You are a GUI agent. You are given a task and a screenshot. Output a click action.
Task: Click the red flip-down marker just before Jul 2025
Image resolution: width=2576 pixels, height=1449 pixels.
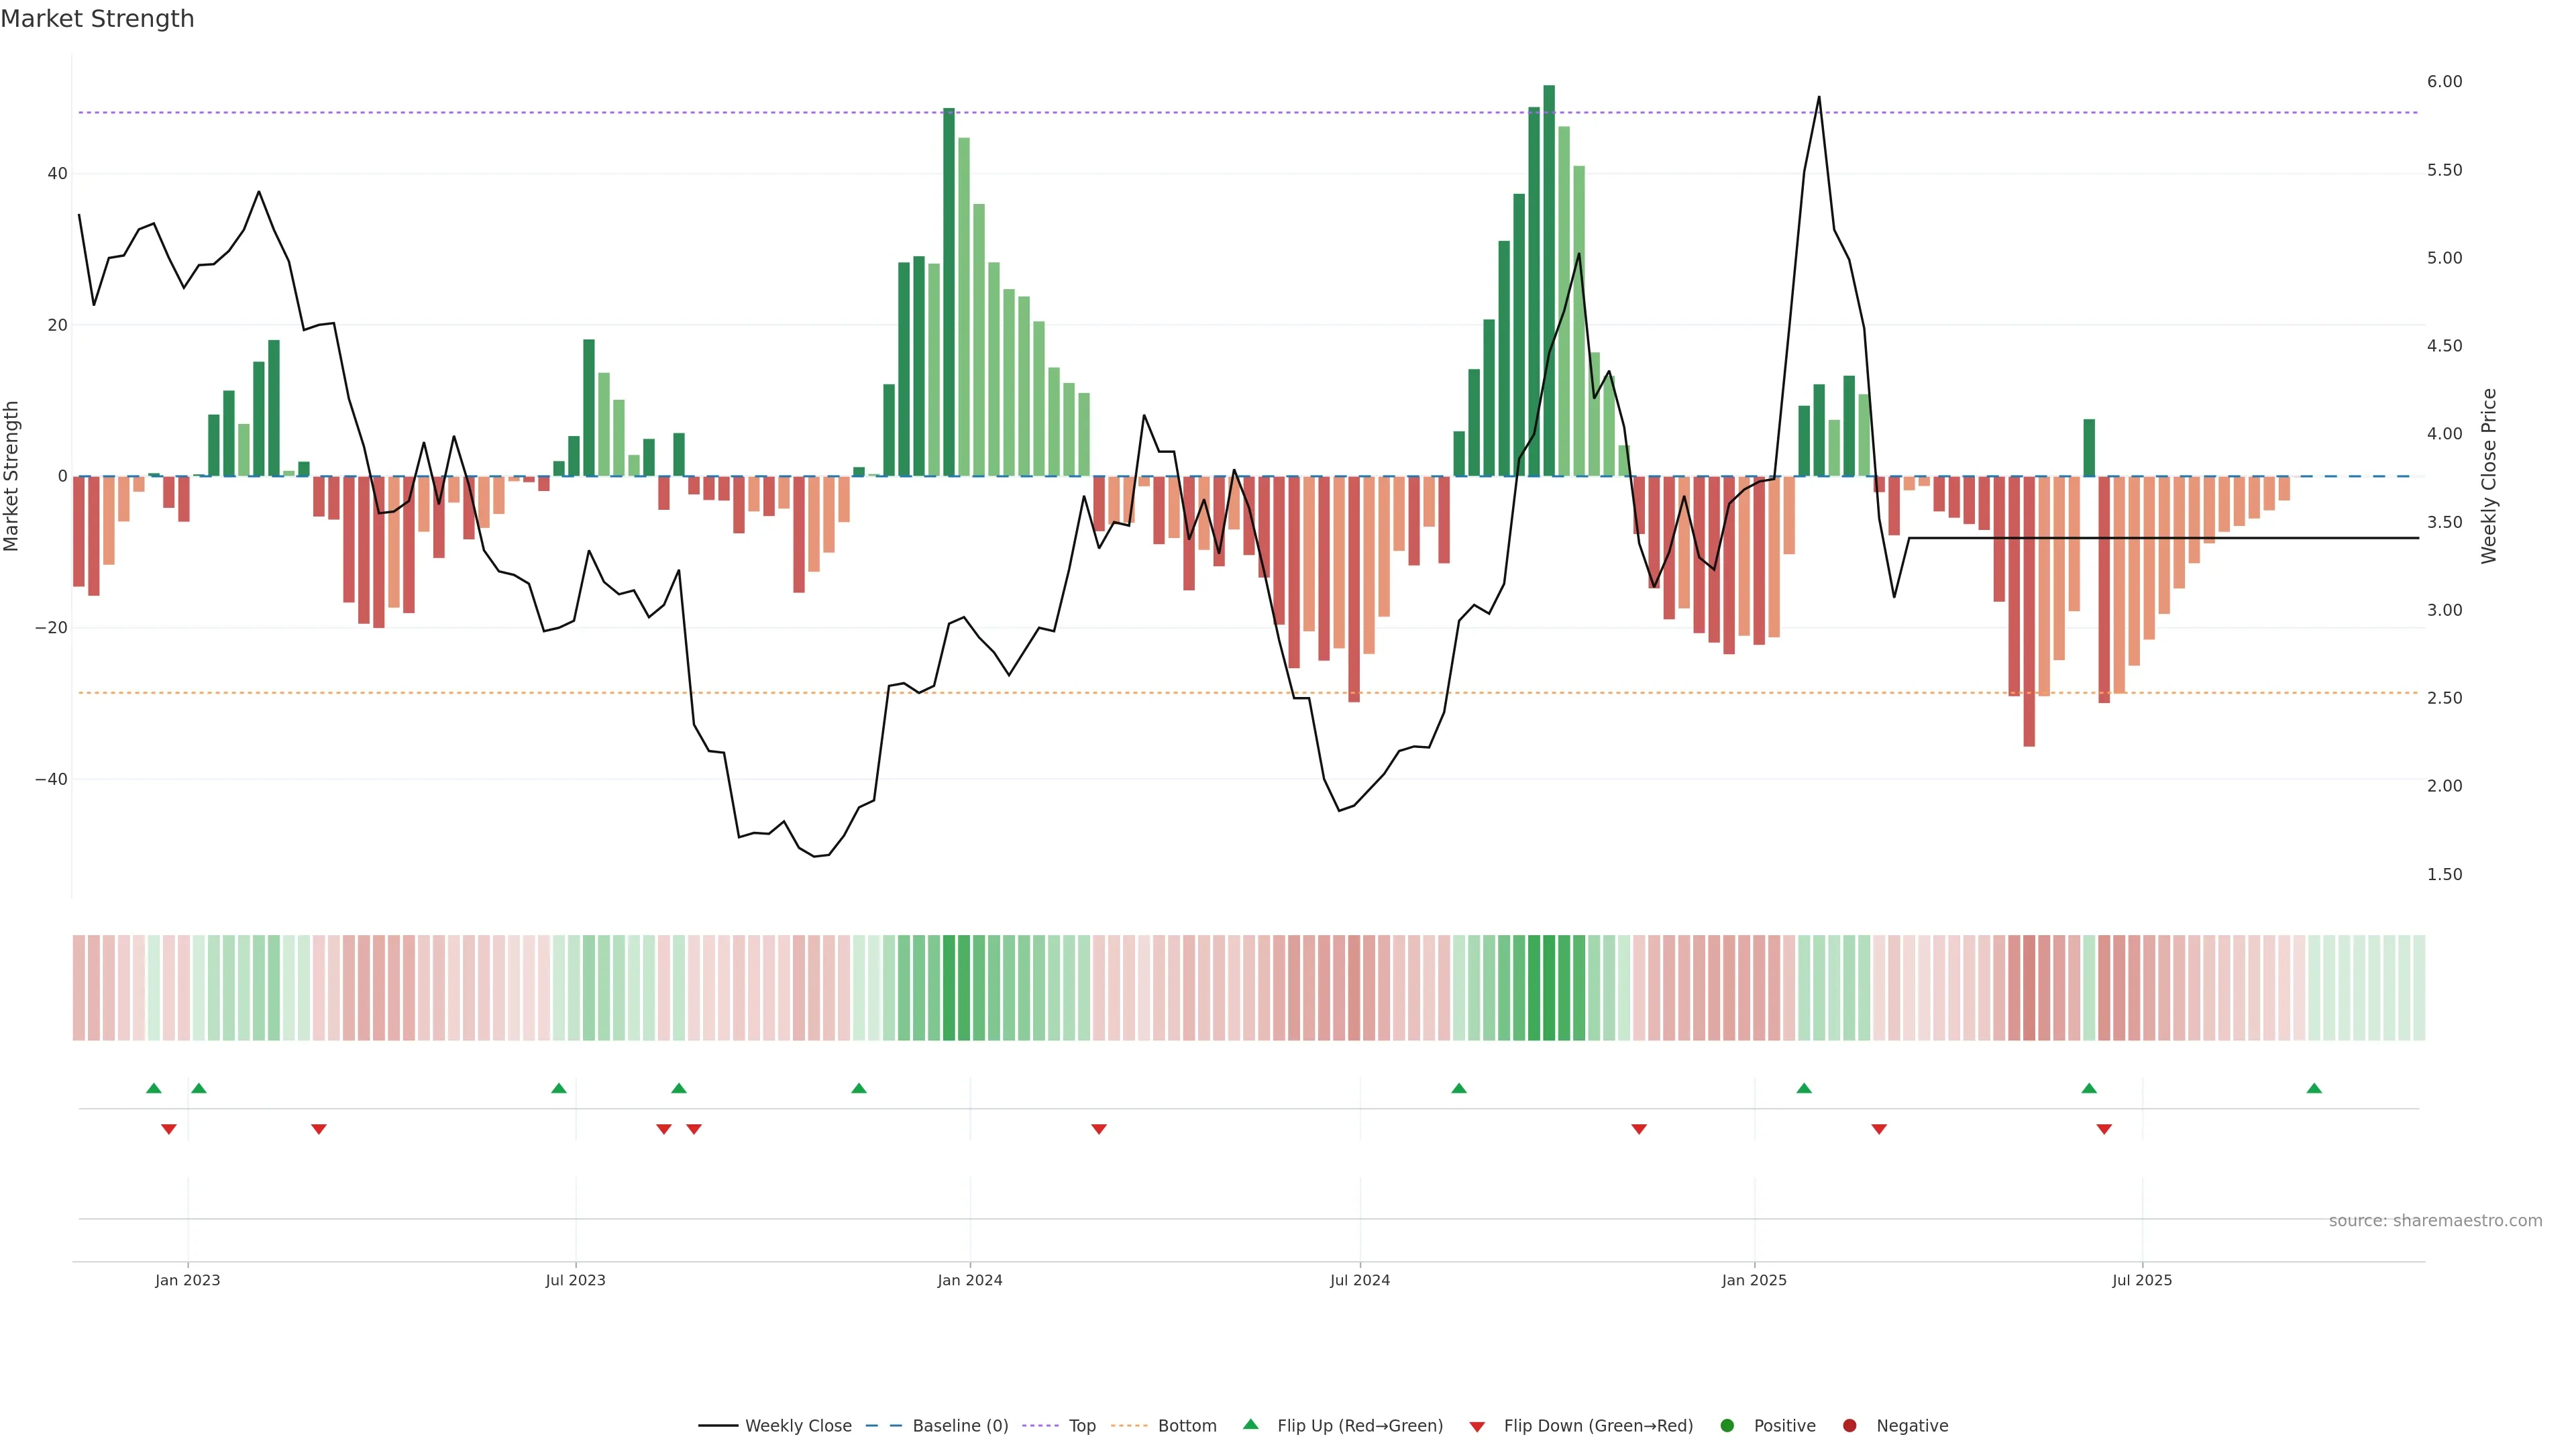2104,1129
